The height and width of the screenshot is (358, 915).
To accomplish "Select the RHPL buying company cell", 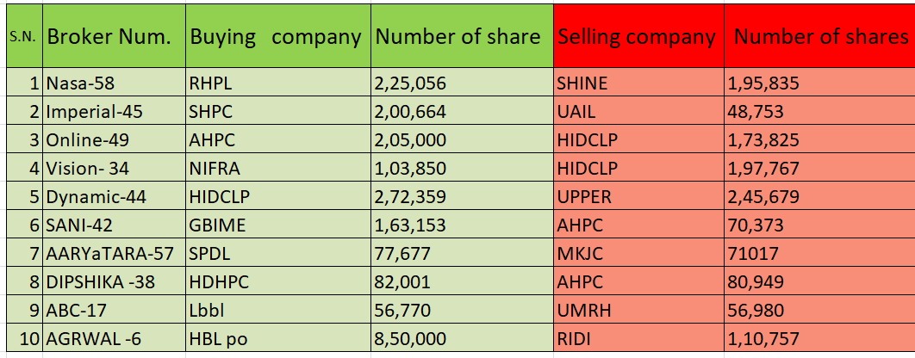I will 278,83.
